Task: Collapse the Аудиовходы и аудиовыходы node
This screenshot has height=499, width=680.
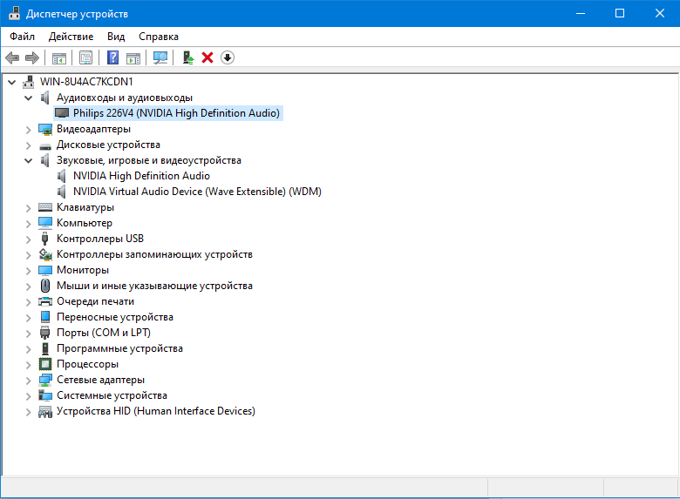Action: 28,98
